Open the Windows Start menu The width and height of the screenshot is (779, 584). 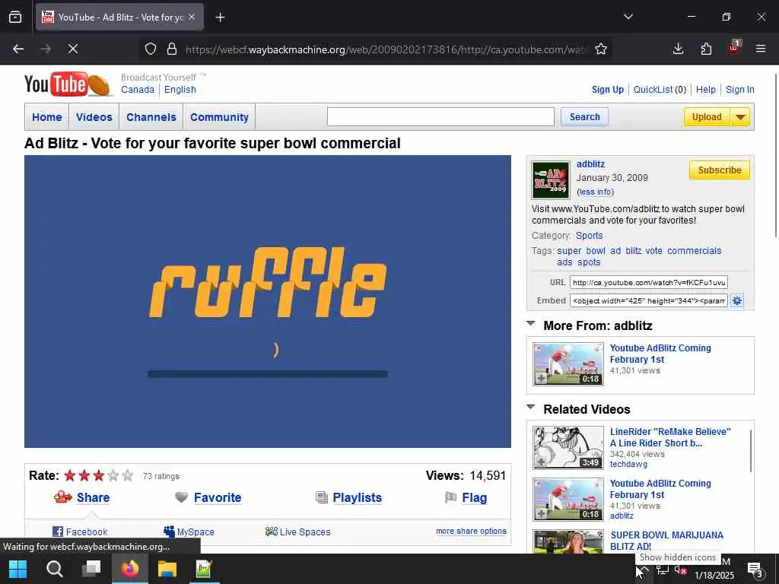pyautogui.click(x=18, y=569)
